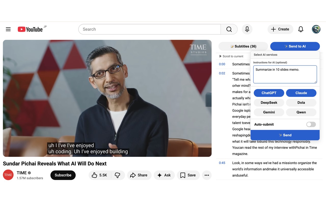The height and width of the screenshot is (203, 326).
Task: Click the blue Send button
Action: pos(285,135)
